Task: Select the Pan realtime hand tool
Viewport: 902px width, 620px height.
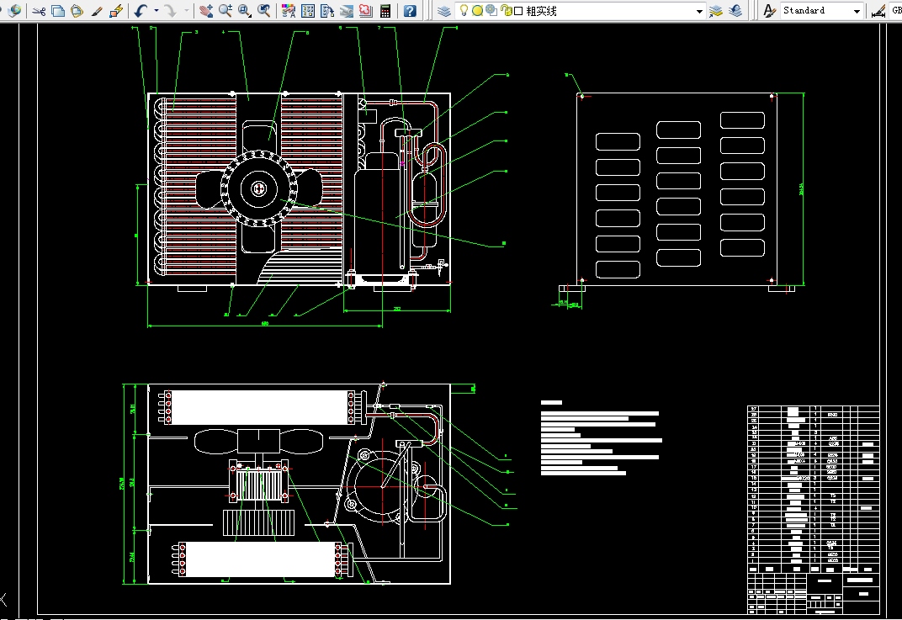Action: point(206,10)
